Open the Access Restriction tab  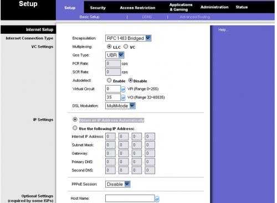[137, 8]
